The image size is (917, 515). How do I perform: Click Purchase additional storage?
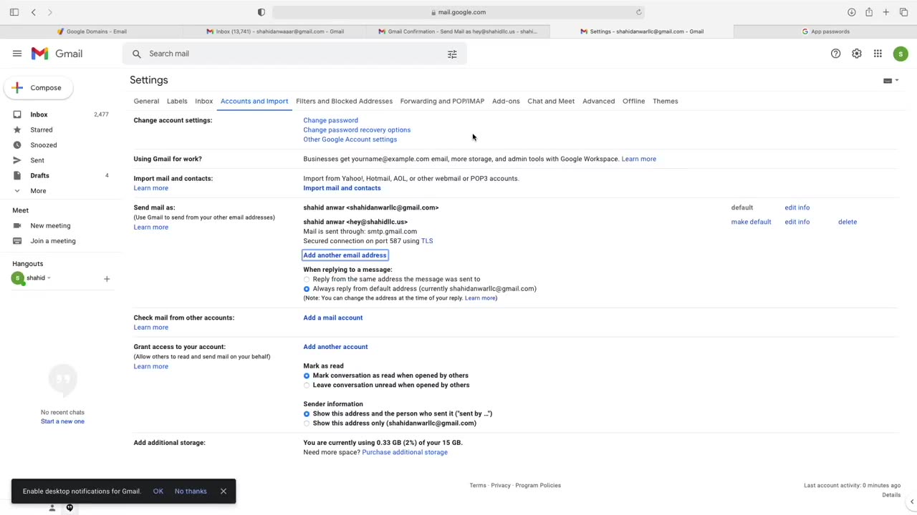pos(405,452)
